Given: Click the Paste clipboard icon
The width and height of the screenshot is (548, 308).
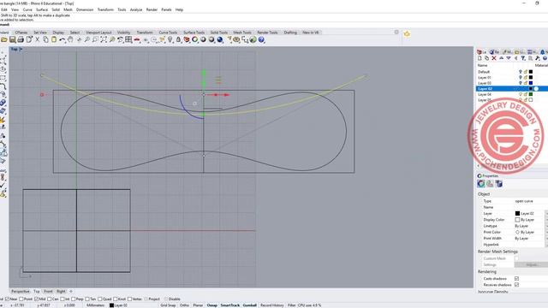Looking at the screenshot, I should (x=54, y=40).
